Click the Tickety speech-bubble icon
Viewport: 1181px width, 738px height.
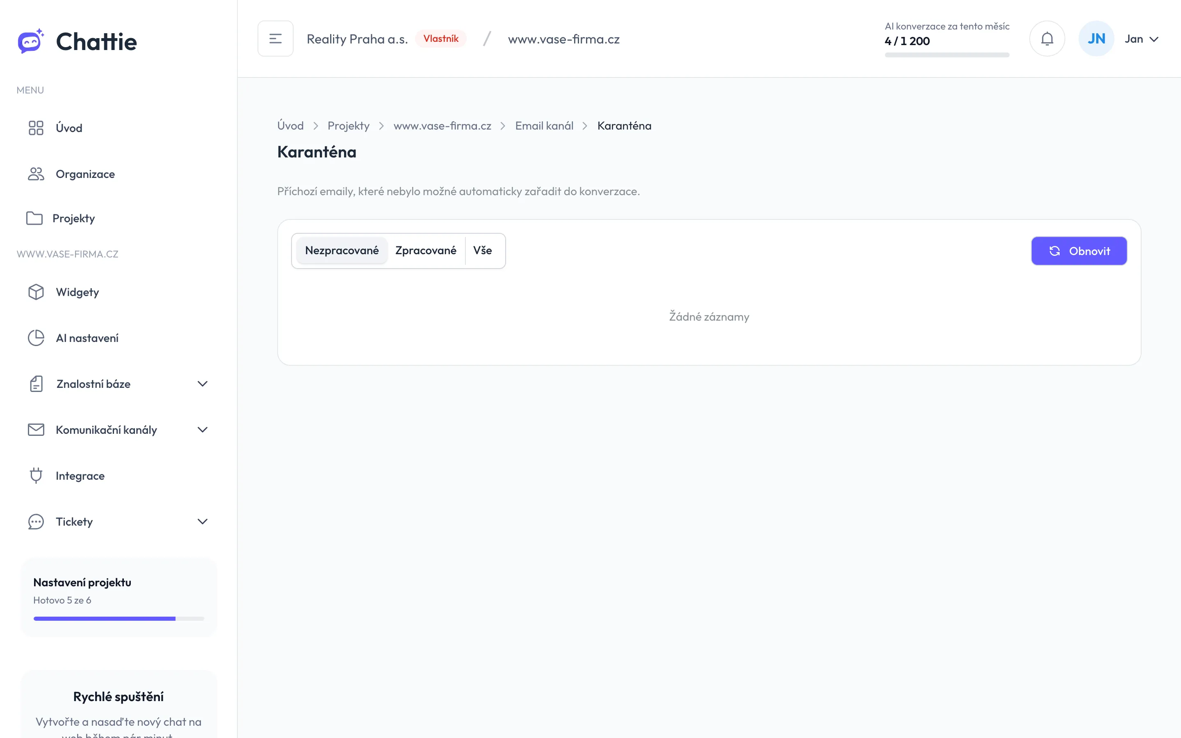36,521
